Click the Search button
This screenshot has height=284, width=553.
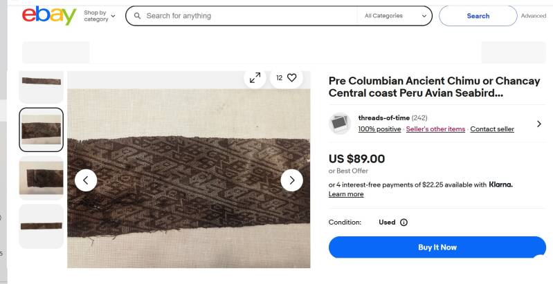point(478,15)
